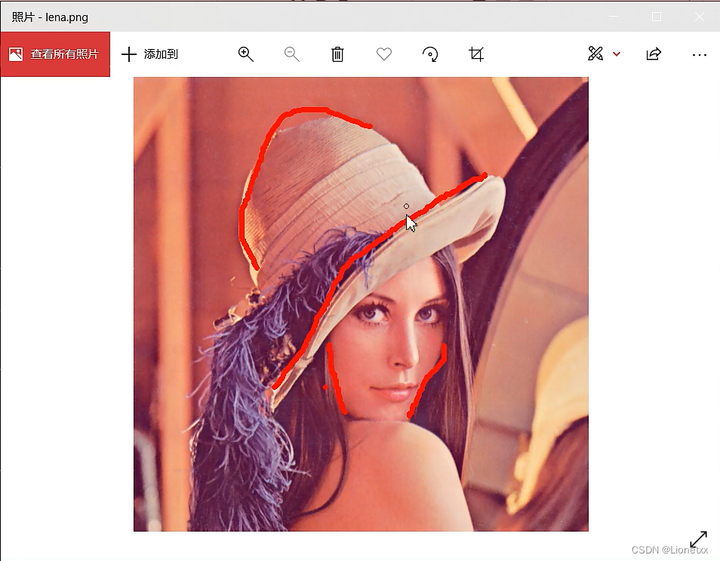Enter fullscreen with diagonal arrows icon
This screenshot has width=720, height=561.
pos(698,539)
